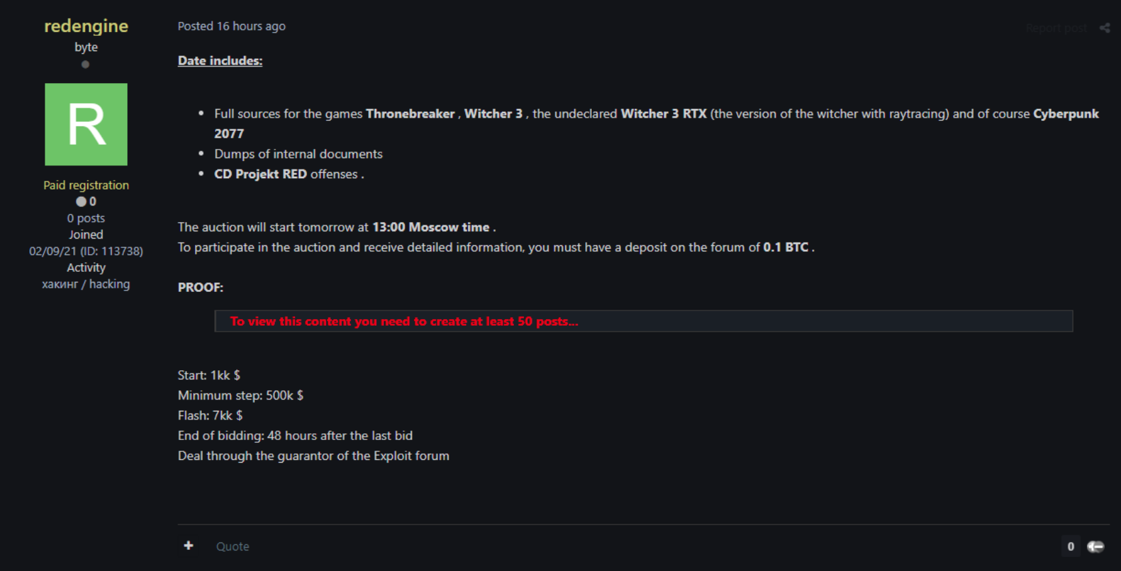Click the share post icon
Image resolution: width=1121 pixels, height=571 pixels.
tap(1104, 28)
